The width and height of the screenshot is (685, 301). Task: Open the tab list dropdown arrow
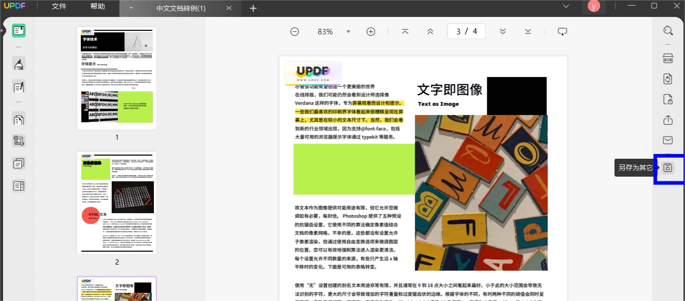click(131, 8)
